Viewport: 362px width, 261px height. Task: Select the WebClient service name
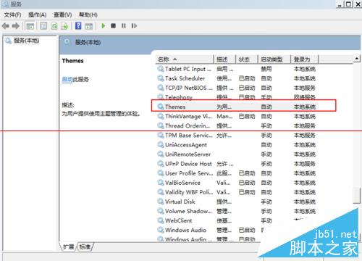coord(179,220)
